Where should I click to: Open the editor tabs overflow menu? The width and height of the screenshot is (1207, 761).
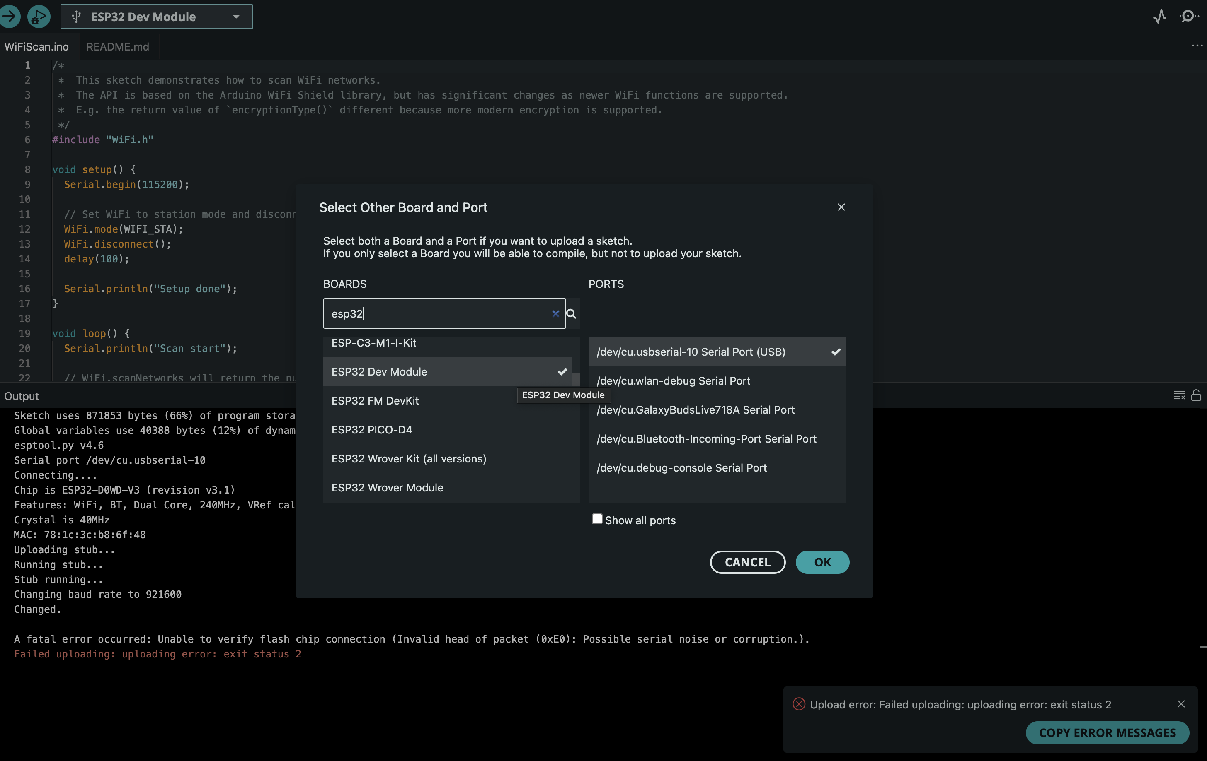1197,46
